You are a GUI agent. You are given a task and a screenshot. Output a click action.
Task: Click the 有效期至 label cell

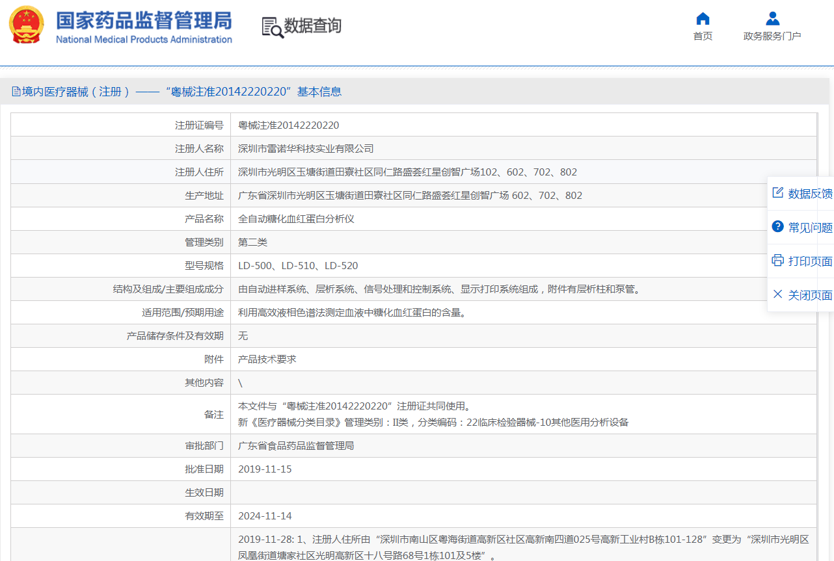121,516
